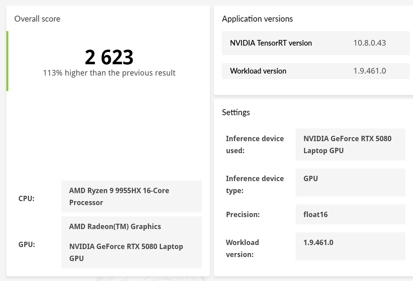This screenshot has width=413, height=281.
Task: Click the AMD Radeon(TM) Graphics entry
Action: pyautogui.click(x=115, y=227)
